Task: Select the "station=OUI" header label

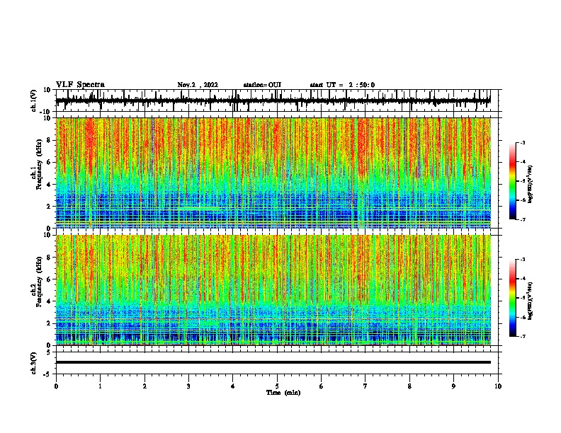Action: [x=262, y=85]
